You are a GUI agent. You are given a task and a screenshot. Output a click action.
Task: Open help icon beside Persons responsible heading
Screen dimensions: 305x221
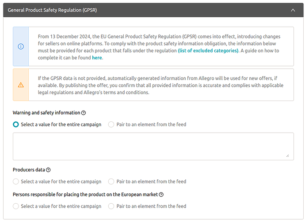pyautogui.click(x=161, y=194)
